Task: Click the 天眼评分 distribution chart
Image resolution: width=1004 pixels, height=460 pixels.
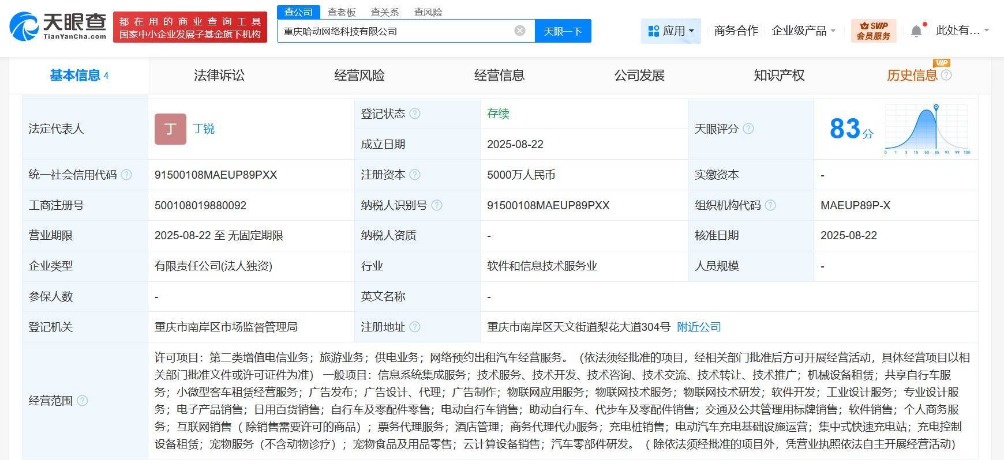Action: 928,129
